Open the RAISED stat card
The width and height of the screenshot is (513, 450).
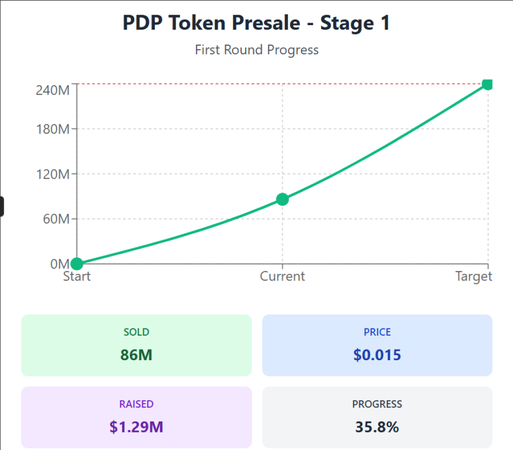click(x=136, y=417)
